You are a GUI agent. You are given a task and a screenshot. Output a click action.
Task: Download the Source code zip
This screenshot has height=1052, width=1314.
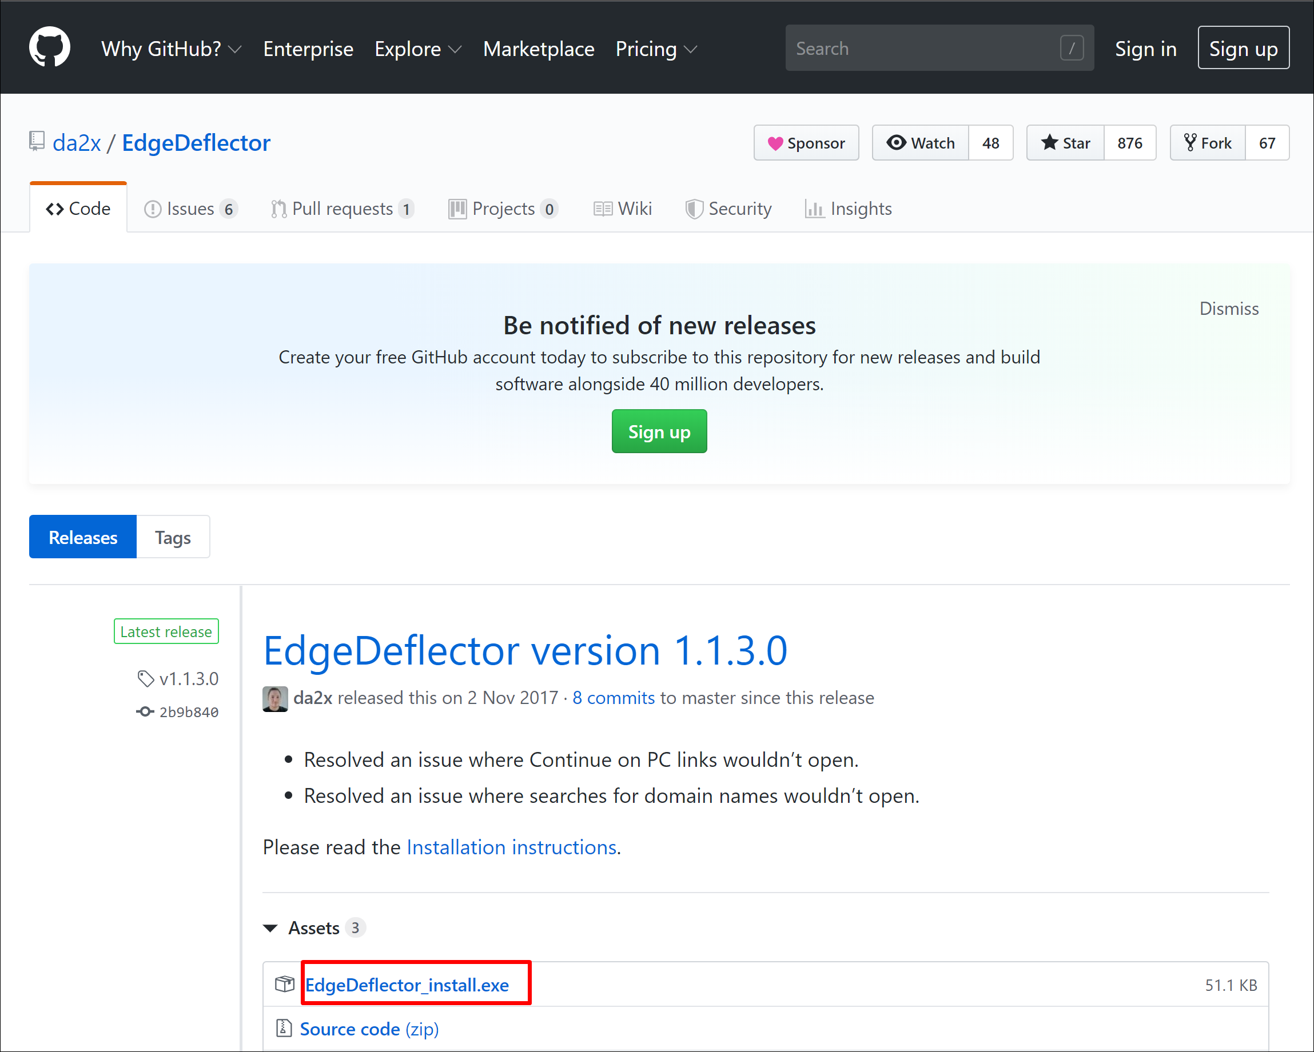tap(369, 1029)
